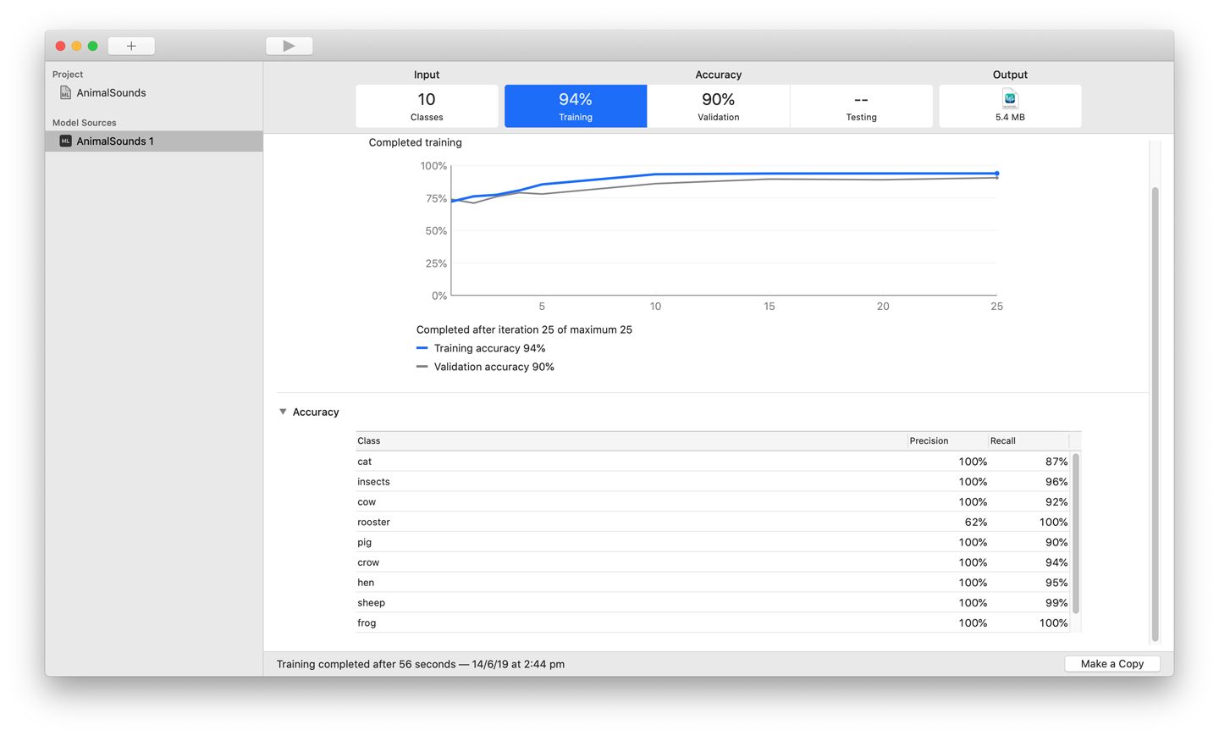Click rooster's 62% precision value
The width and height of the screenshot is (1219, 736).
click(975, 522)
